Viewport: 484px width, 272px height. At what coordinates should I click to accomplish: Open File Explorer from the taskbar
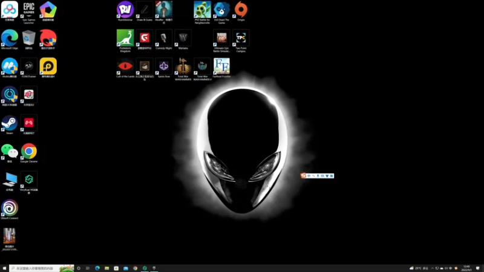pyautogui.click(x=107, y=268)
